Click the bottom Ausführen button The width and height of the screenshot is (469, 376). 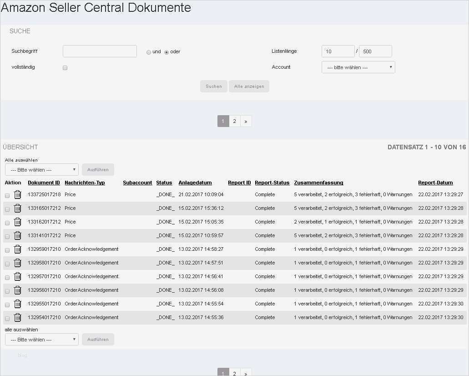(98, 340)
